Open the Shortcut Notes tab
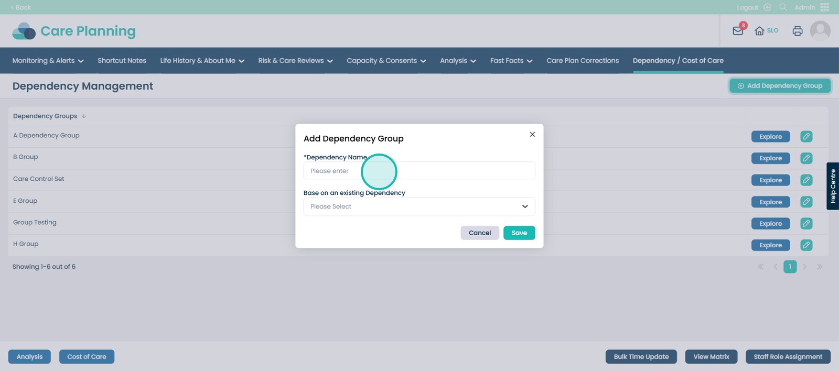Screen dimensions: 839x372 click(122, 61)
